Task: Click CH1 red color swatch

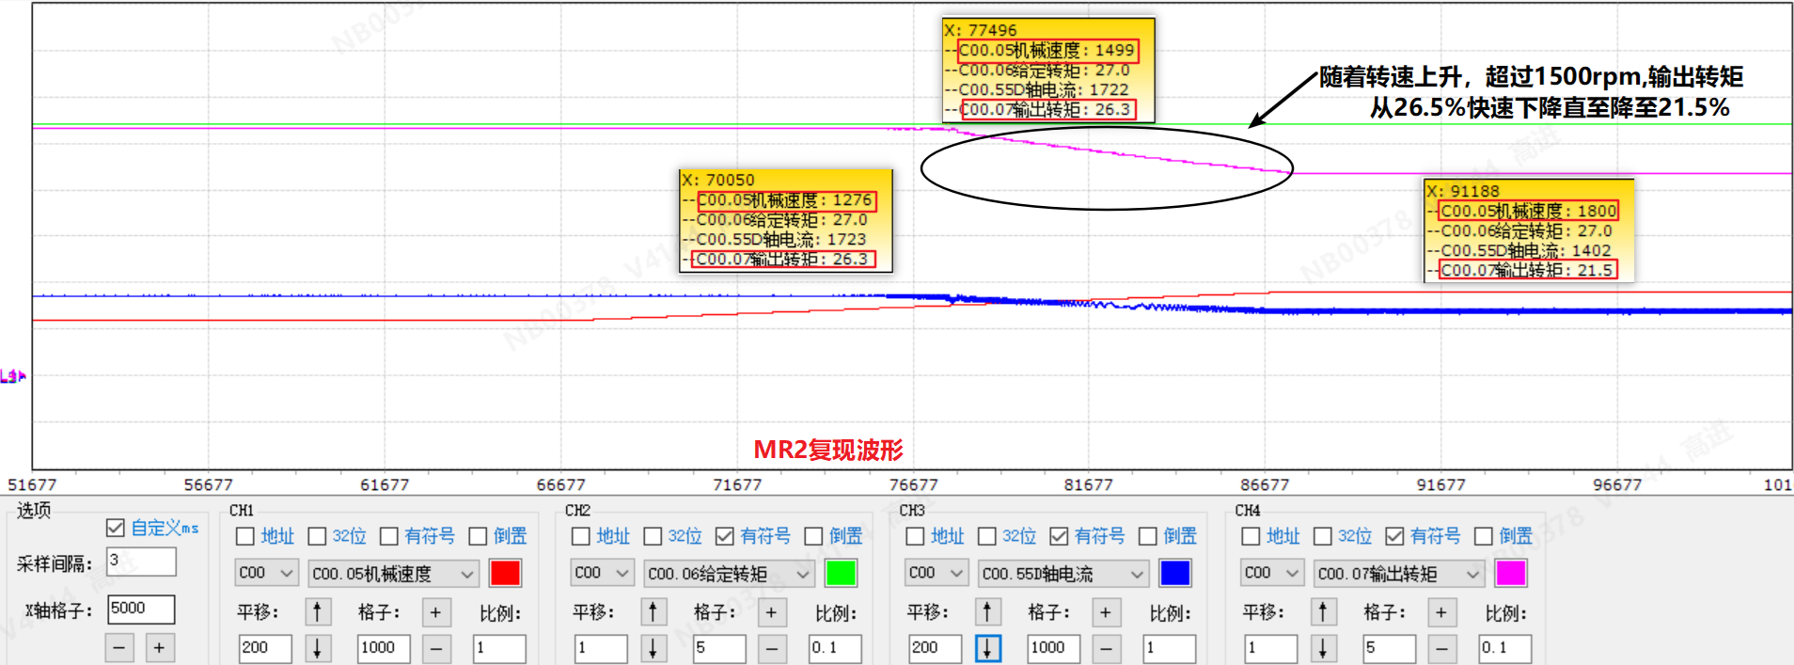Action: click(x=505, y=573)
